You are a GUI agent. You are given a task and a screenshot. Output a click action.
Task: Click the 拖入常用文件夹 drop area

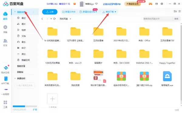pyautogui.click(x=24, y=85)
